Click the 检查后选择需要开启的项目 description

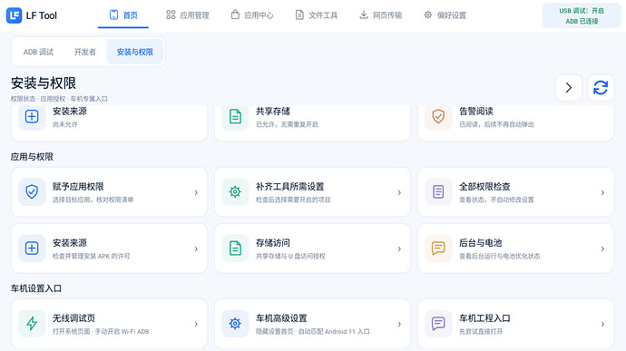[x=293, y=200]
